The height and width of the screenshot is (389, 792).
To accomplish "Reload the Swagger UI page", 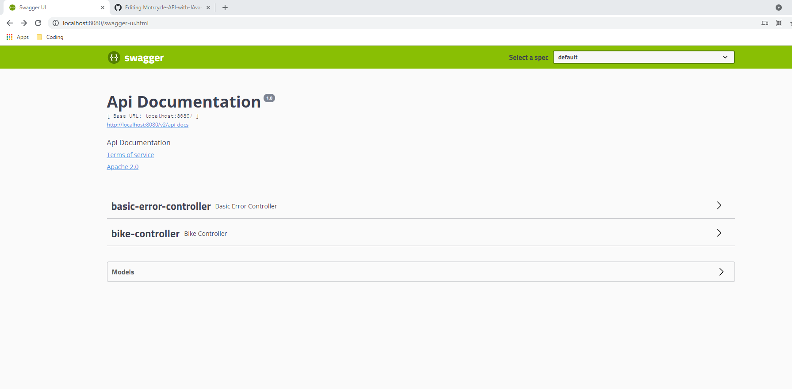I will [38, 23].
